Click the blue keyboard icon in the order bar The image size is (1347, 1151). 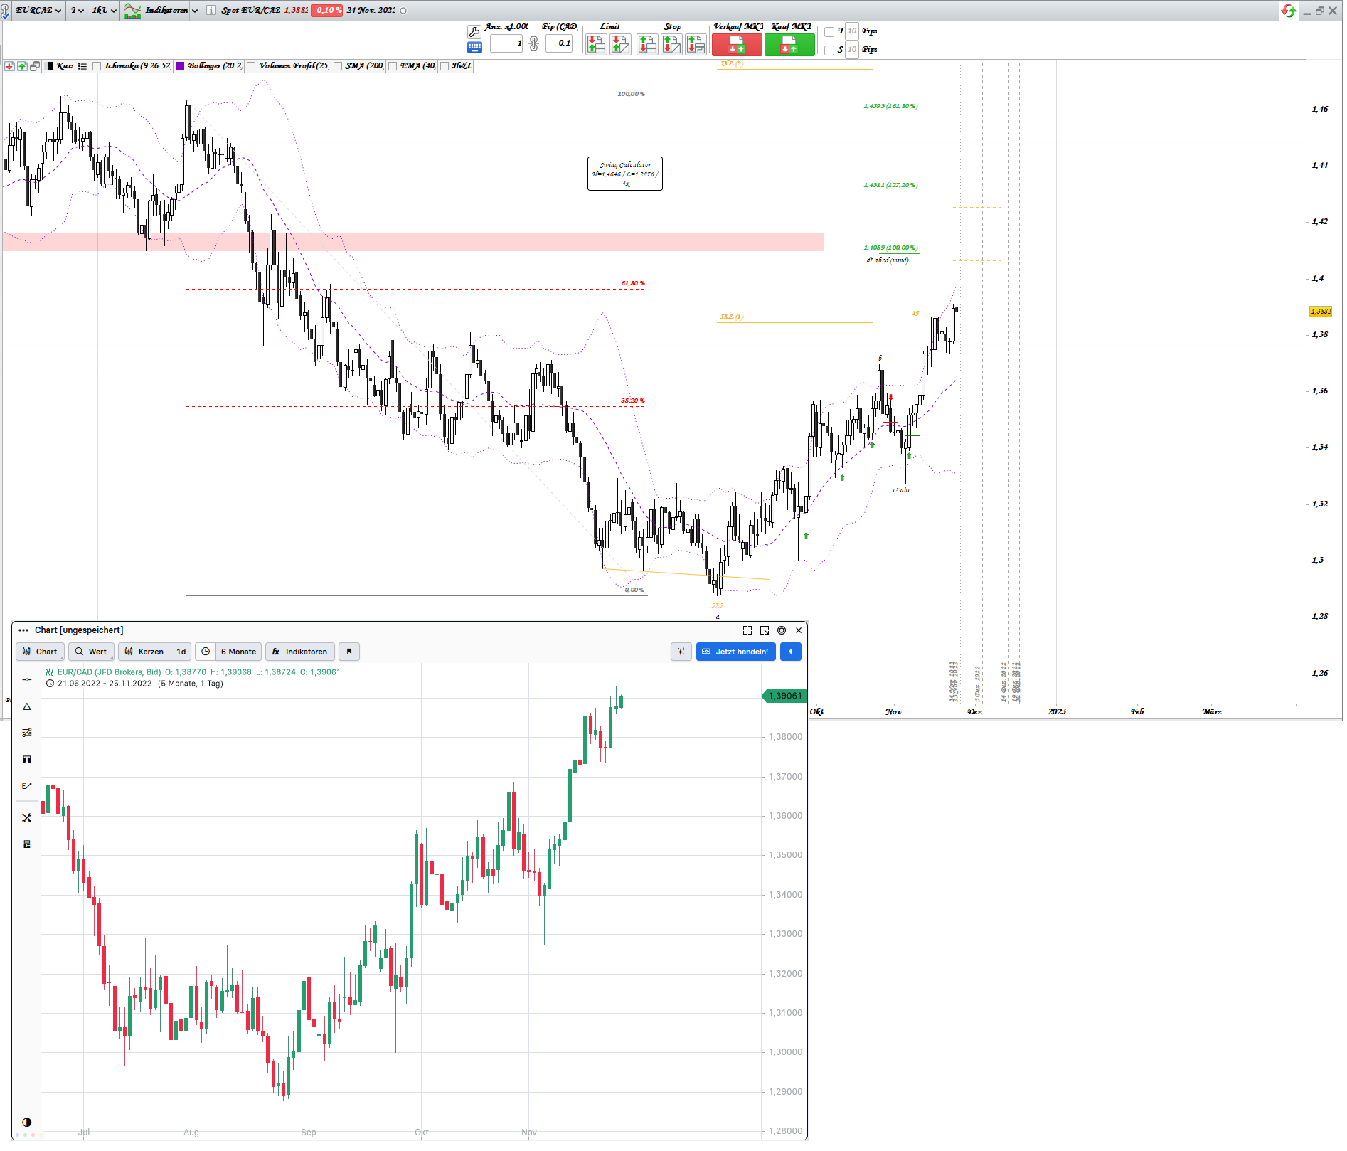tap(474, 48)
